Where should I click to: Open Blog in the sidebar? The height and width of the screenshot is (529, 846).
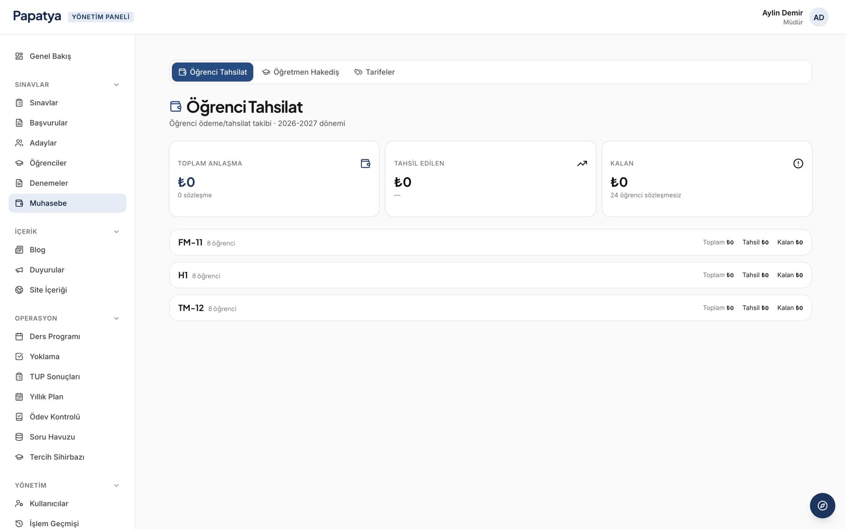(x=67, y=250)
